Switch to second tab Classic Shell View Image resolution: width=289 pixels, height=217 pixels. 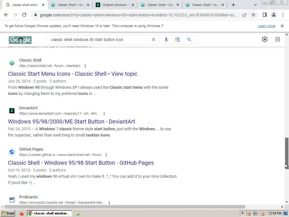[x=70, y=5]
